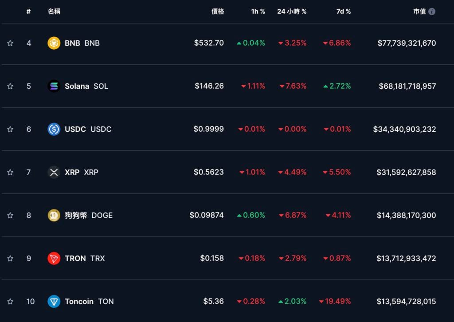
Task: Click the # rank column header
Action: 28,12
